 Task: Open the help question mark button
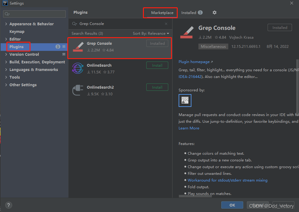pos(9,205)
